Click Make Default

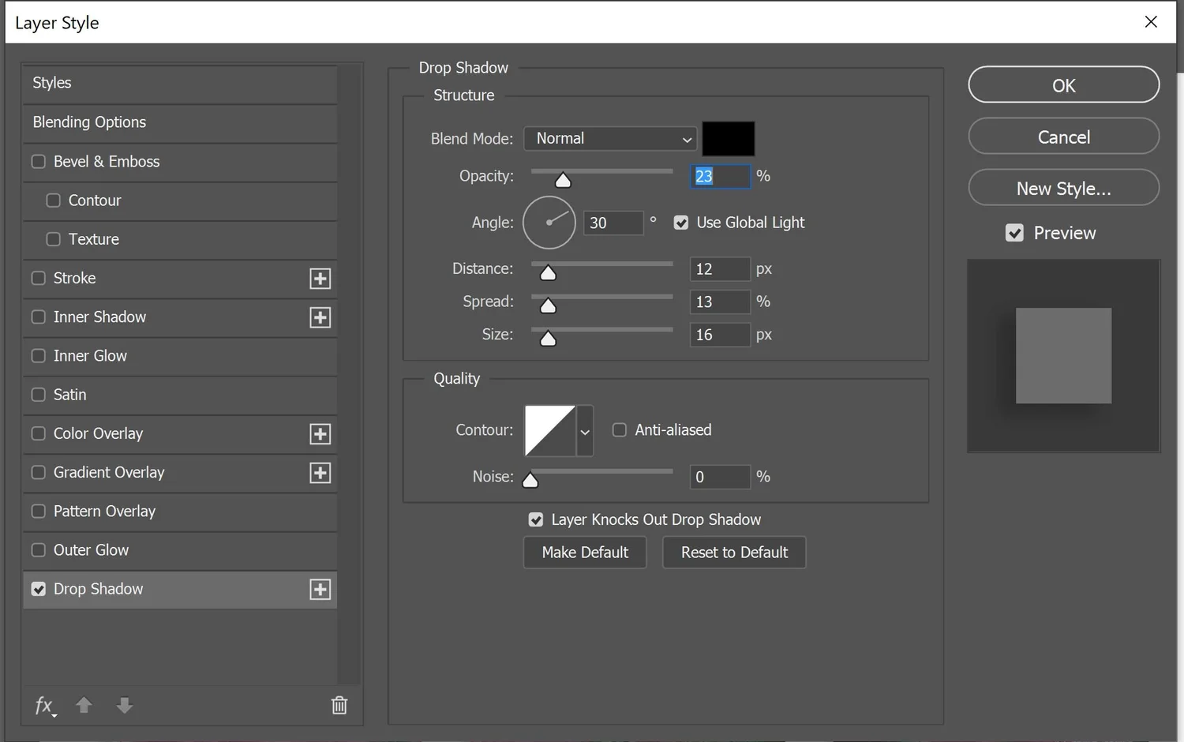tap(585, 553)
